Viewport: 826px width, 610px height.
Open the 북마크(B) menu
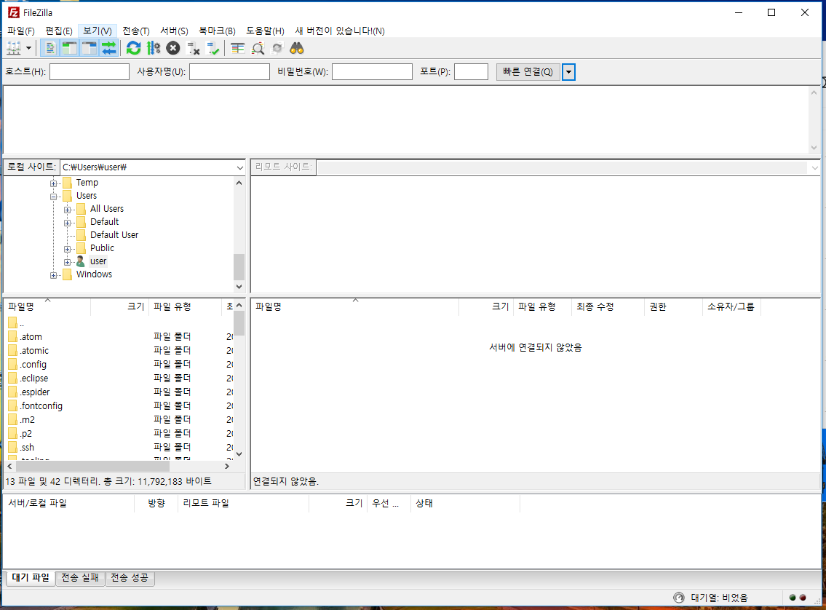(x=217, y=31)
